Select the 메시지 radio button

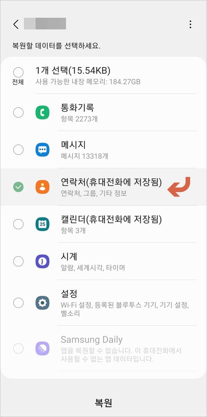18,150
